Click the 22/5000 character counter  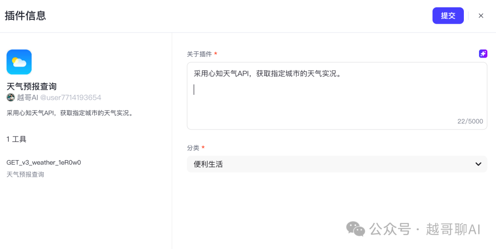(470, 121)
